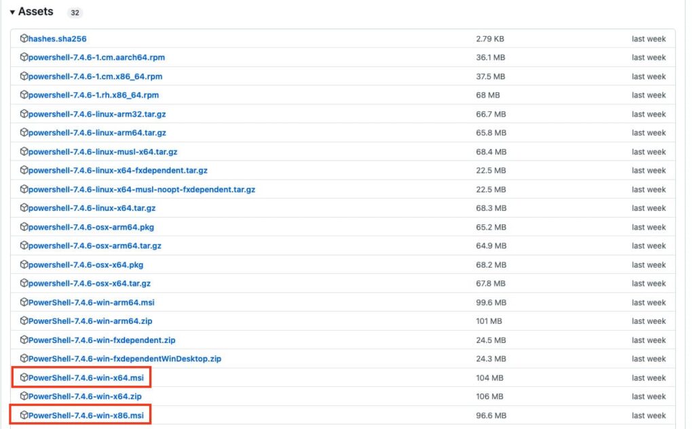
Task: Click the 37.5 MB size value
Action: click(x=491, y=77)
